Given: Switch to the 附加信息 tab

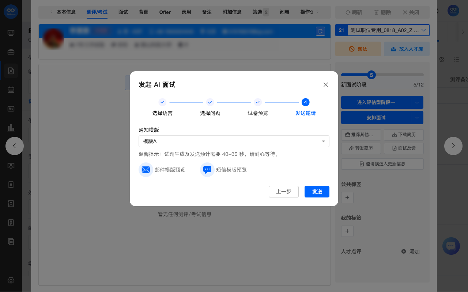Looking at the screenshot, I should (x=232, y=12).
